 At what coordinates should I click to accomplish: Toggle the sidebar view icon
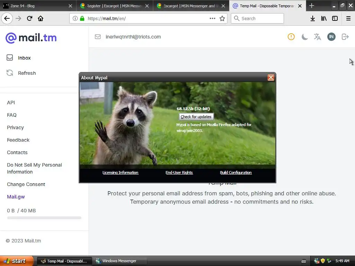(x=335, y=18)
